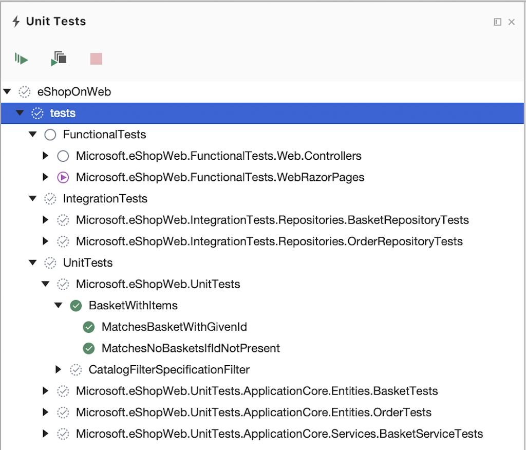Click the status icon beside UnitTests node

[50, 262]
